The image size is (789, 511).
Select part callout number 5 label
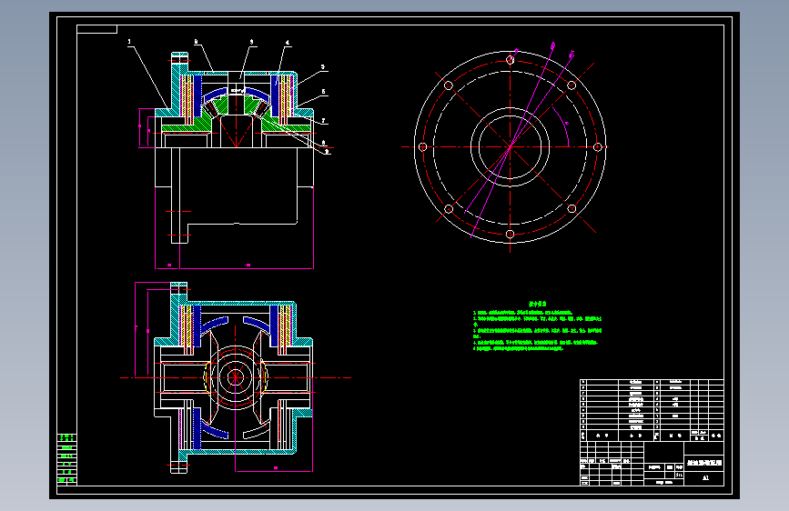(323, 66)
